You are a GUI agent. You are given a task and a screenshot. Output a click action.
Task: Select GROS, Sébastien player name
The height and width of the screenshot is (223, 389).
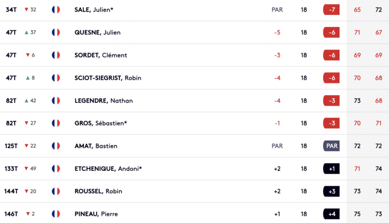coord(101,123)
